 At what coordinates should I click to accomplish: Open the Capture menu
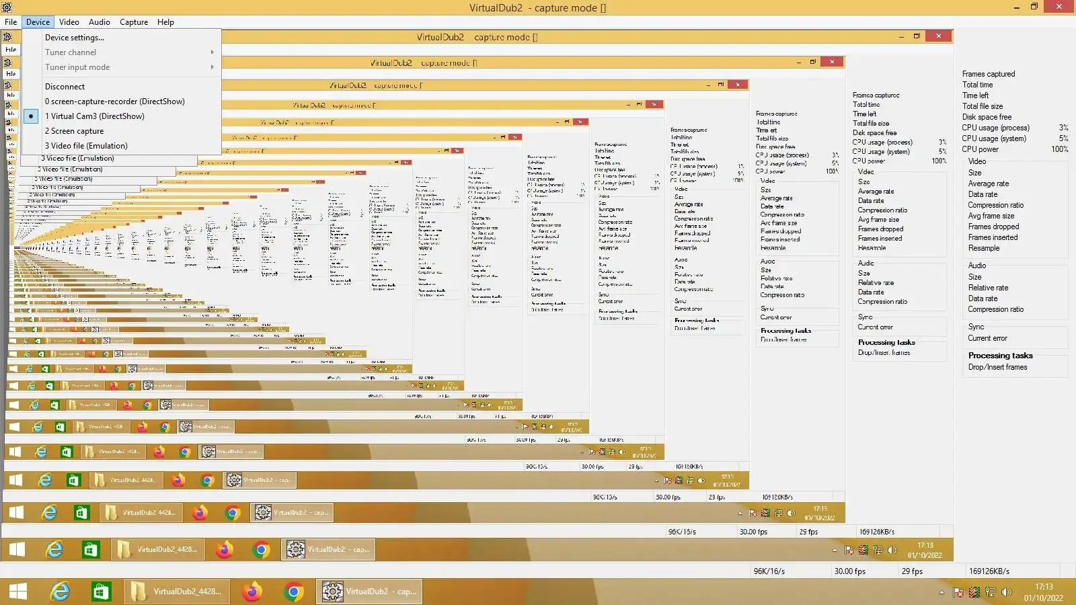[x=134, y=22]
